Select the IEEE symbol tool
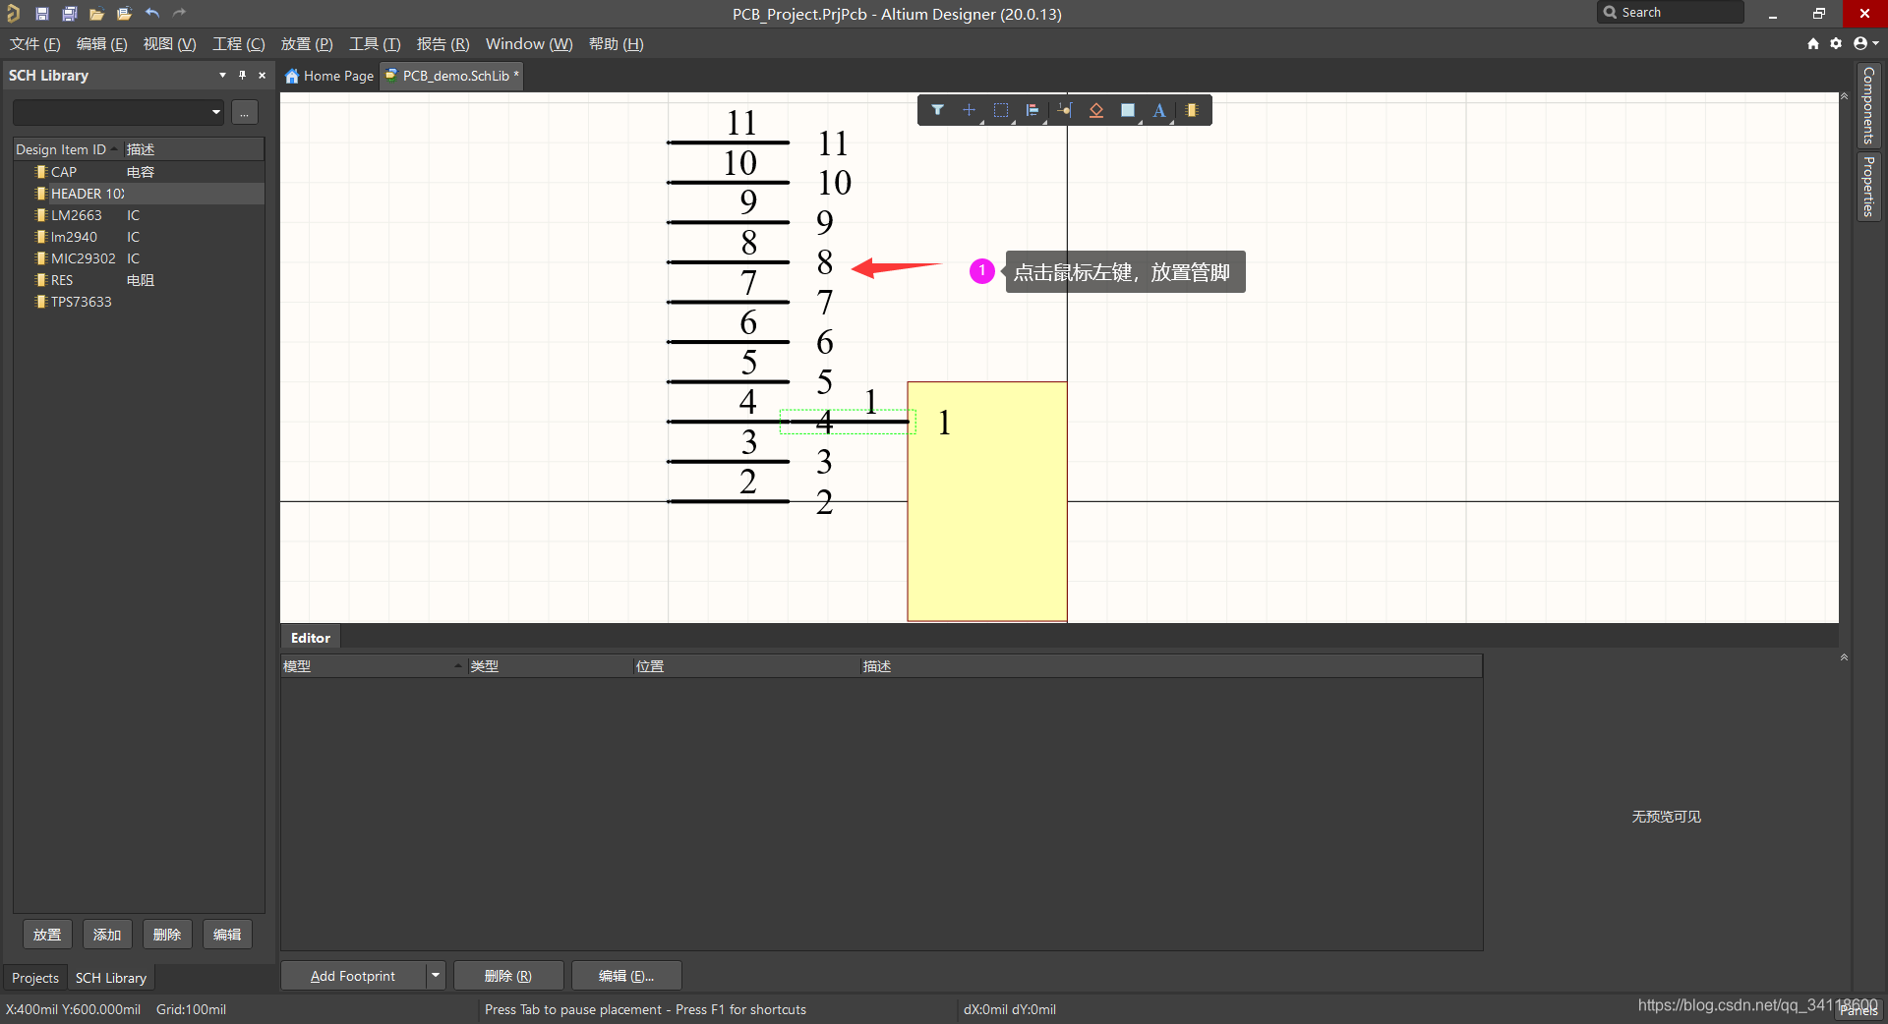 (1096, 110)
